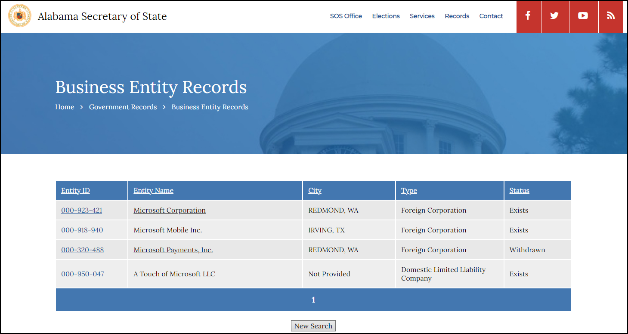Open the A Touch of Microsoft LLC record
Image resolution: width=628 pixels, height=334 pixels.
174,274
